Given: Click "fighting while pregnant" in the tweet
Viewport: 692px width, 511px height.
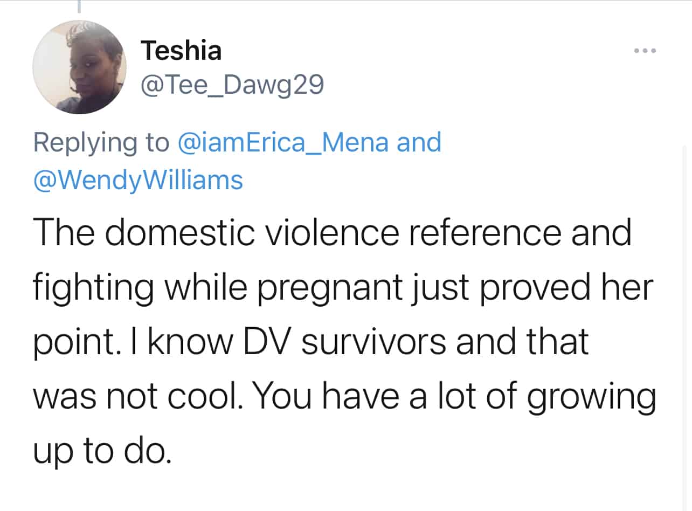Looking at the screenshot, I should point(217,288).
